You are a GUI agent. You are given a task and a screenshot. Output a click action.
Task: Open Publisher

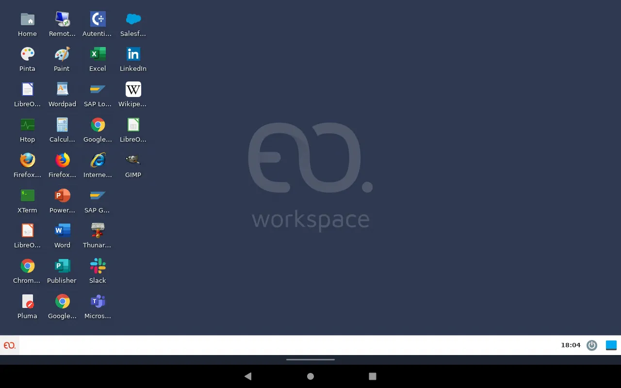pyautogui.click(x=62, y=266)
